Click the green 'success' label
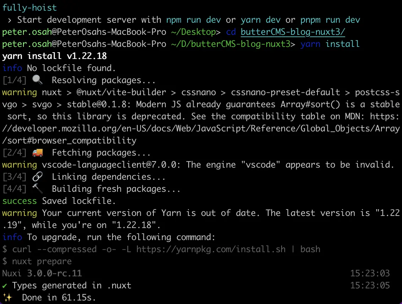The height and width of the screenshot is (304, 402). [x=20, y=201]
